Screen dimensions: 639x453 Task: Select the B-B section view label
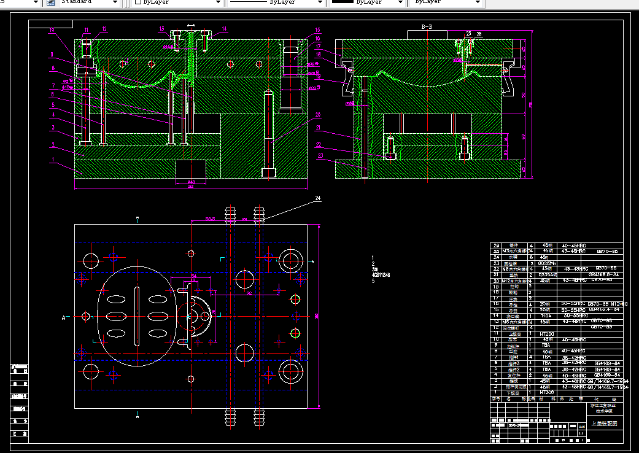pyautogui.click(x=427, y=27)
